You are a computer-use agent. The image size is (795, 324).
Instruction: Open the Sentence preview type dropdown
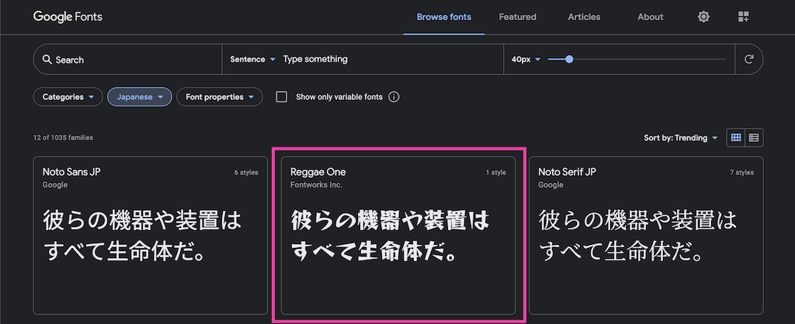(x=252, y=59)
